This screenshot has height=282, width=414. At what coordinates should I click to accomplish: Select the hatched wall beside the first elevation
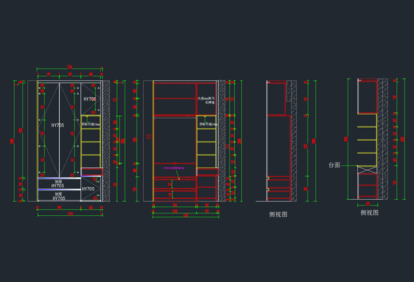106,141
